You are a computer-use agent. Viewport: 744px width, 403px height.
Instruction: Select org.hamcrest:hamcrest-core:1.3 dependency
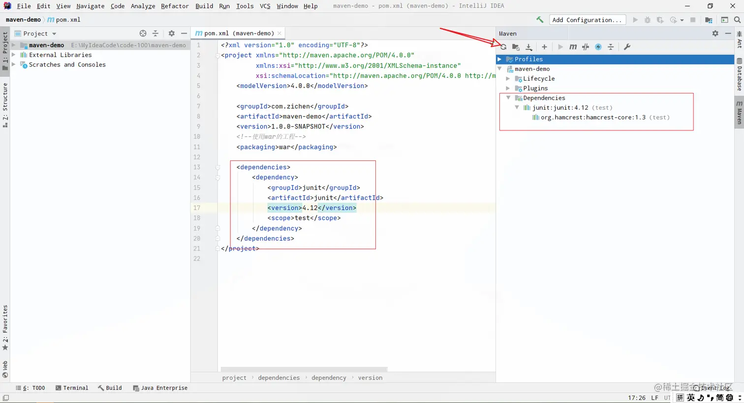coord(601,118)
